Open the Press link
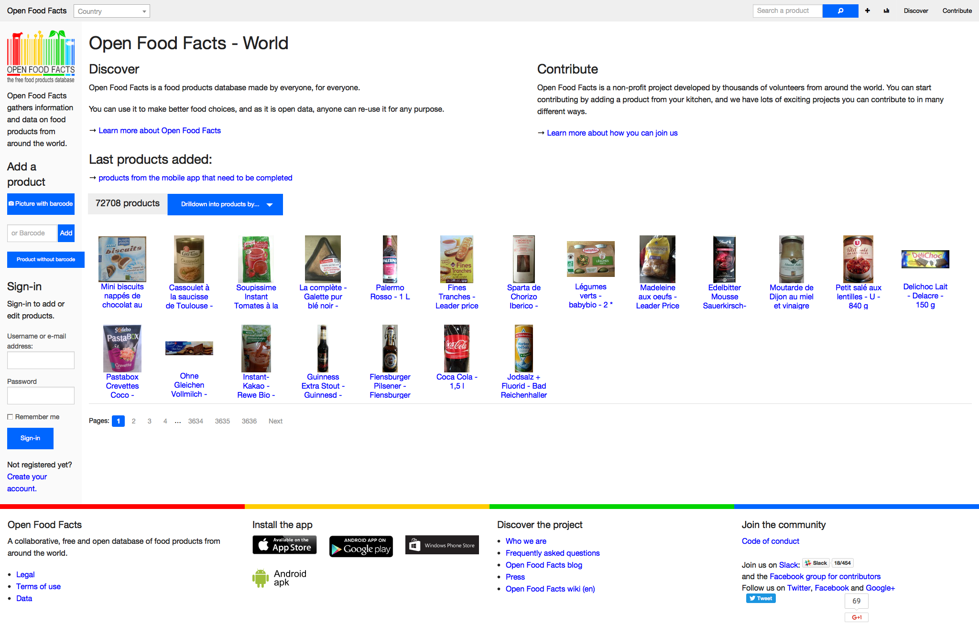 coord(515,577)
